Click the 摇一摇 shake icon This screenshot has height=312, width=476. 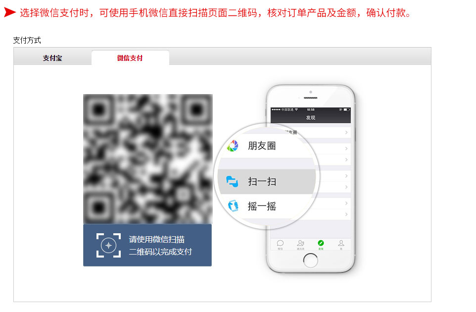(x=233, y=206)
